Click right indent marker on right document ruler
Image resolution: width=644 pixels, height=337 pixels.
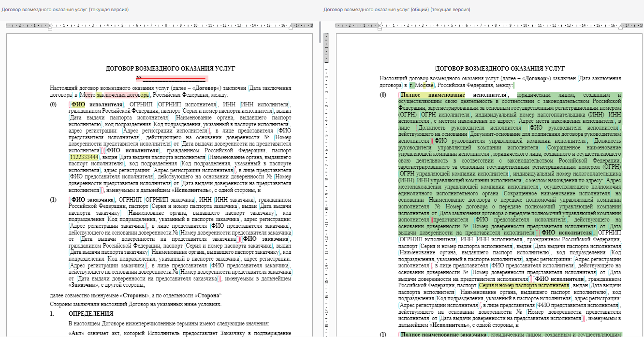621,28
